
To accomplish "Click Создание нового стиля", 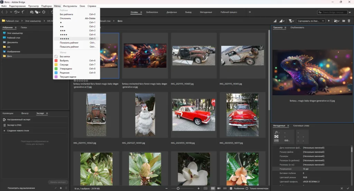I will [18, 131].
